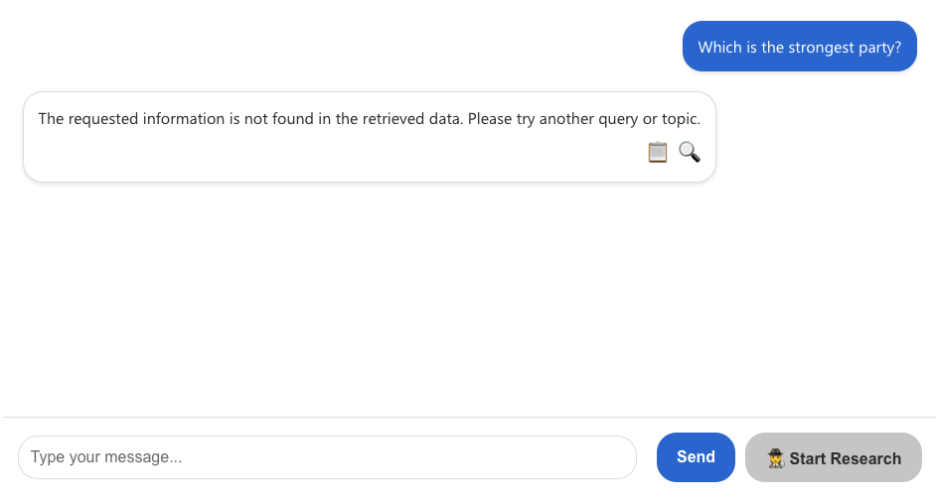Screen dimensions: 936x502
Task: Copy the response using the clipboard icon
Action: pyautogui.click(x=657, y=152)
